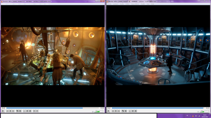Toggle shuffle mode in the right player
The image size is (211, 118).
click(136, 111)
